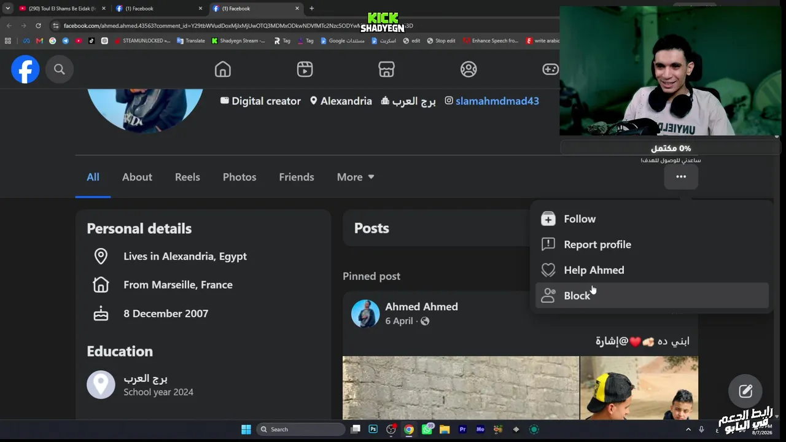This screenshot has width=786, height=442.
Task: Open the Home feed house icon
Action: [x=223, y=69]
